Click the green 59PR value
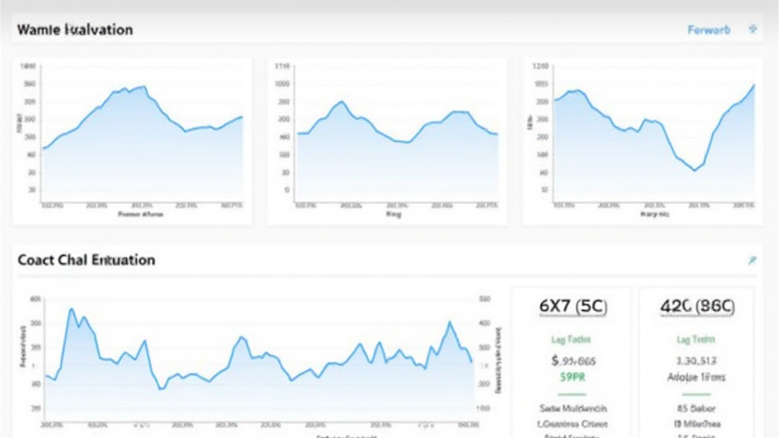The image size is (779, 438). click(571, 376)
